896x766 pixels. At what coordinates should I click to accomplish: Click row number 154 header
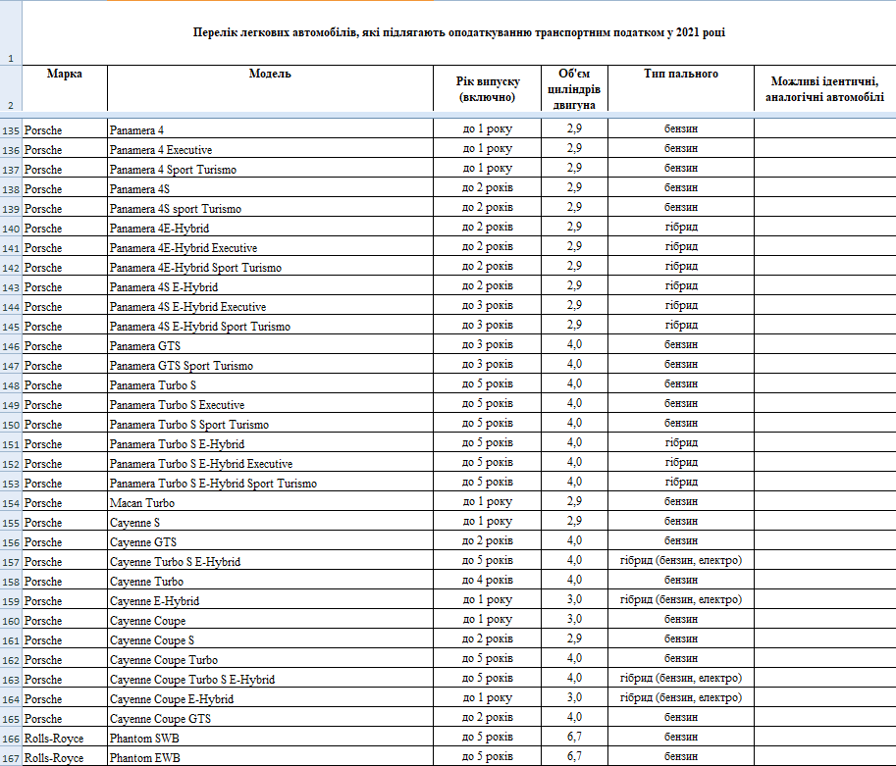point(11,502)
